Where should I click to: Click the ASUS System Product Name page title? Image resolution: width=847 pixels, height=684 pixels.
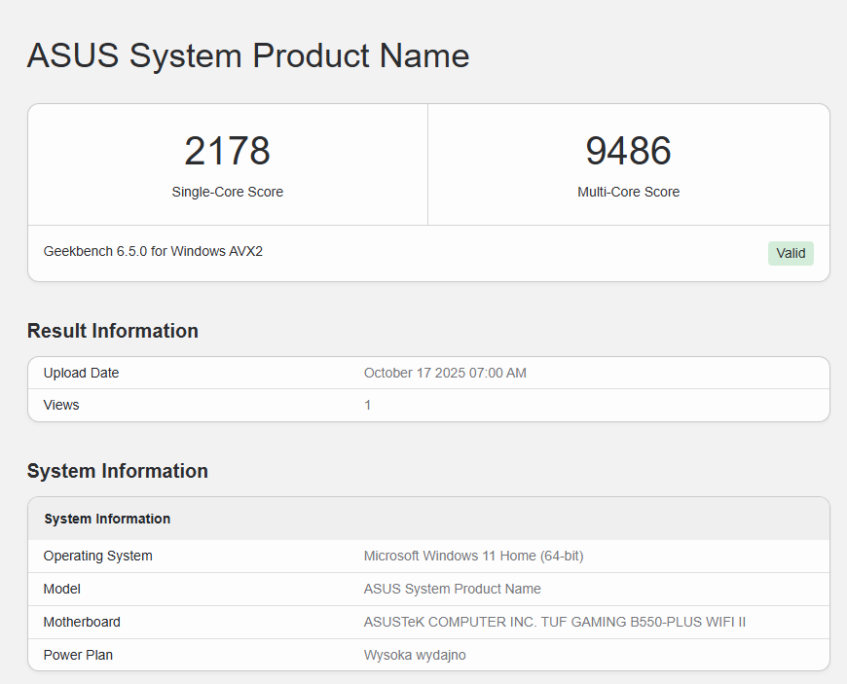coord(248,55)
